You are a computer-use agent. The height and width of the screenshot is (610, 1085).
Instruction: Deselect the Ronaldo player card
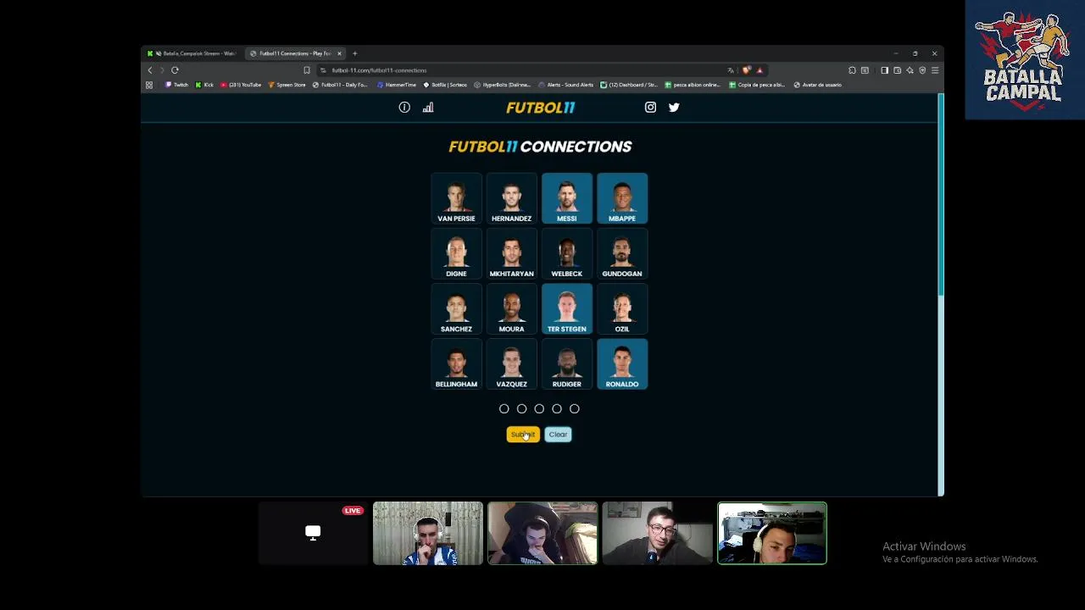622,363
